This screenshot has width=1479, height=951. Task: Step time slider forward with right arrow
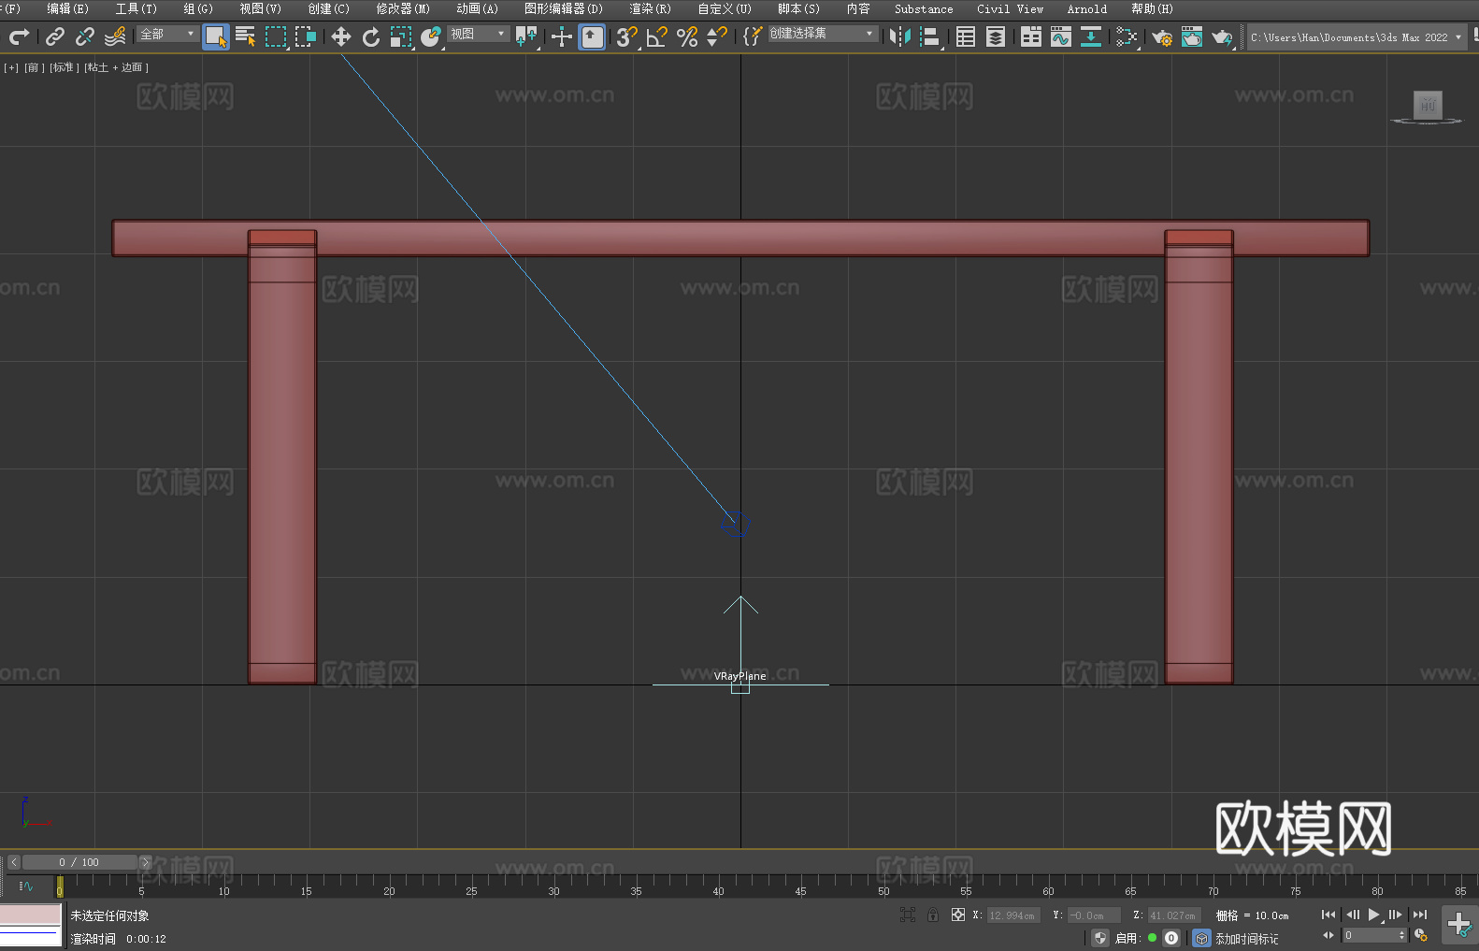[145, 862]
